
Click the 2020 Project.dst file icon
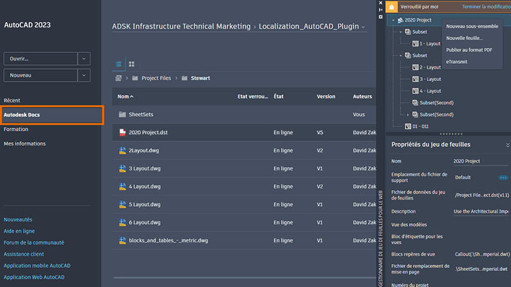pos(123,133)
